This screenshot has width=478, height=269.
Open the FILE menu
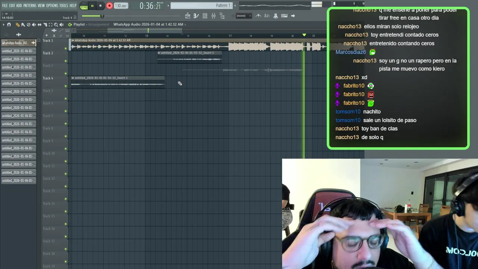coord(5,6)
